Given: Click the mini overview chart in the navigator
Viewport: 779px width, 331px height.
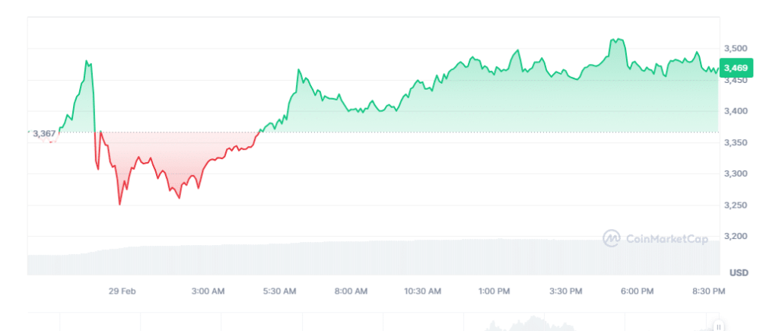Looking at the screenshot, I should (373, 322).
